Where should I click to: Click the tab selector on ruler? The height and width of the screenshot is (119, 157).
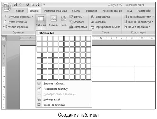[4, 38]
